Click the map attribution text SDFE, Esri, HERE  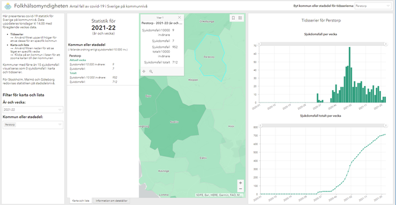[219, 195]
